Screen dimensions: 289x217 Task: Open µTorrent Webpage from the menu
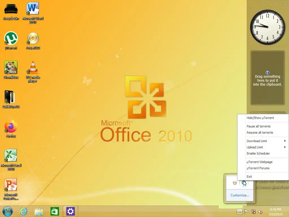point(263,162)
